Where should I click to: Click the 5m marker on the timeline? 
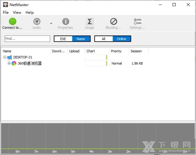coord(73,151)
